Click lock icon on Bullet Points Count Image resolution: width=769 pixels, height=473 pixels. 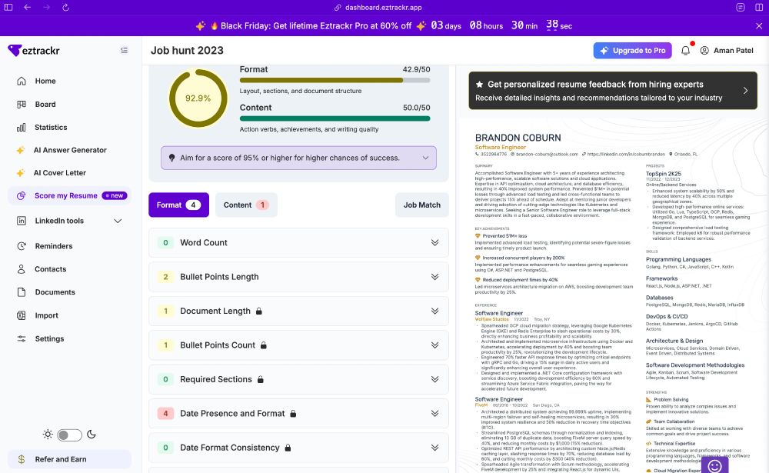pos(263,345)
